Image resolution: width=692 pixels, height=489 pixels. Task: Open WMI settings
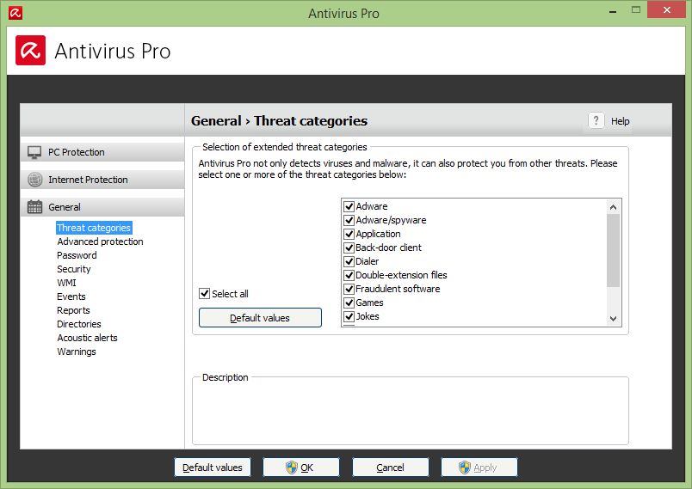tap(66, 283)
